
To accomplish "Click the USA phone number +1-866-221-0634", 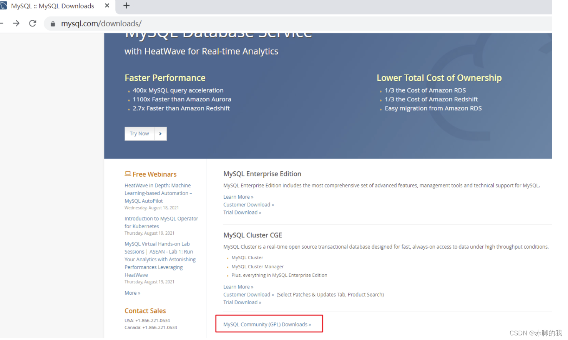I will [153, 321].
